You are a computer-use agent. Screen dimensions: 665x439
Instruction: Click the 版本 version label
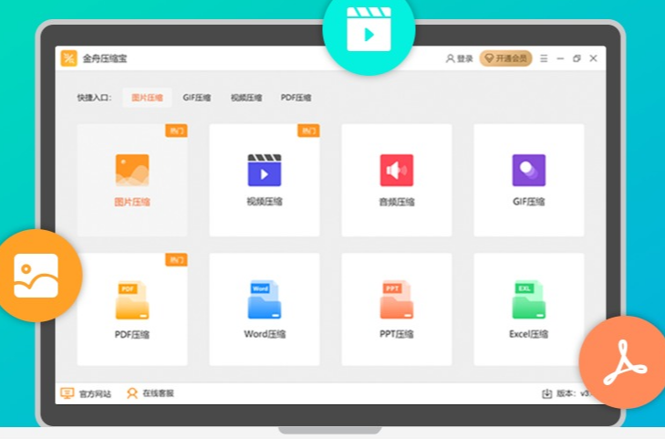(566, 393)
